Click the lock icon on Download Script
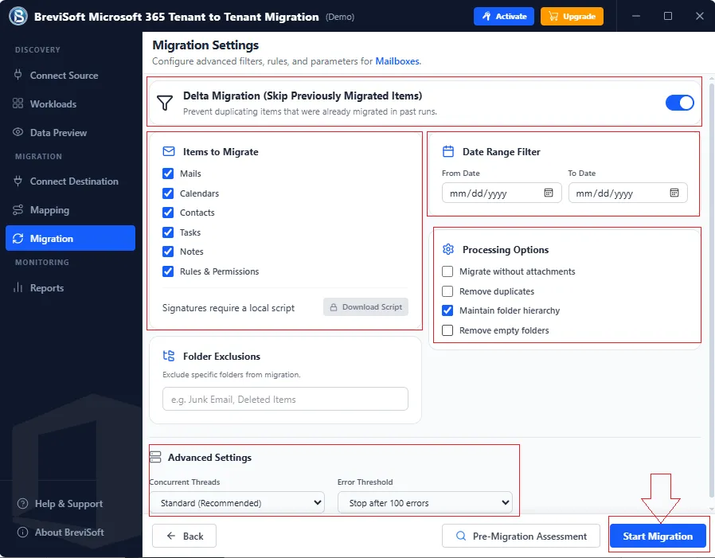The width and height of the screenshot is (715, 558). 334,307
